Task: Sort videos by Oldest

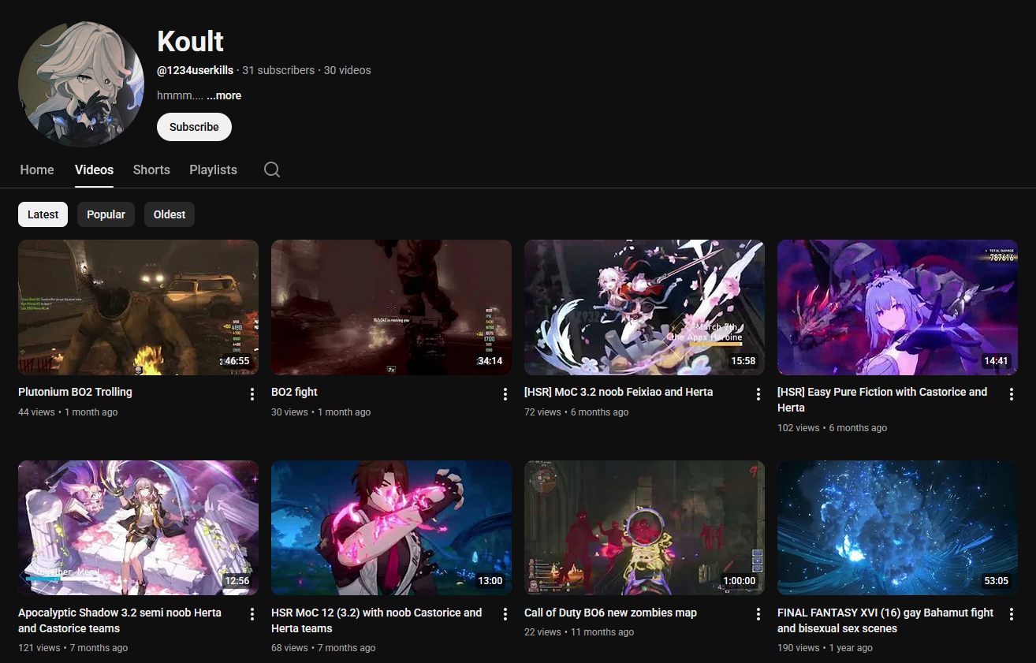Action: 170,214
